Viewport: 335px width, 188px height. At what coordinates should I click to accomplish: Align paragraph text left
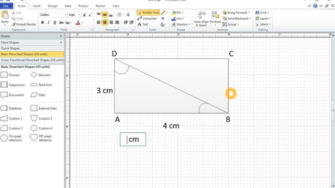tap(98, 22)
